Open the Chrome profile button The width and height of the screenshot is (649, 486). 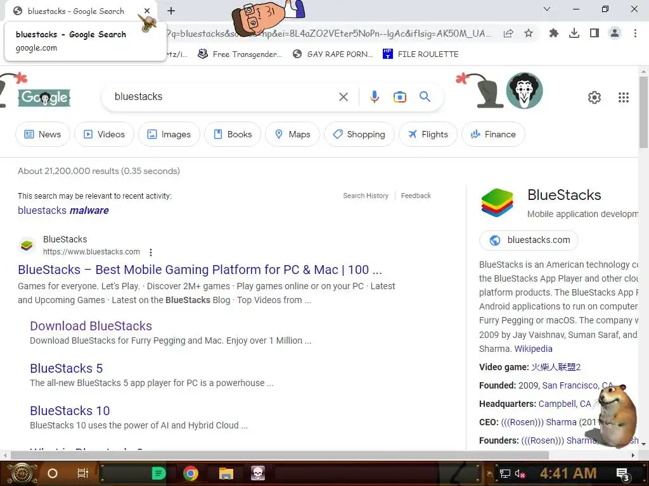click(x=615, y=33)
